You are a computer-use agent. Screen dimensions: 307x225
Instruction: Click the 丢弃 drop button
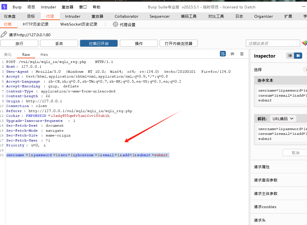[x=59, y=43]
